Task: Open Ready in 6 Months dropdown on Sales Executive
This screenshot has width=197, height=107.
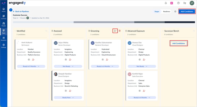Action: tap(142, 98)
